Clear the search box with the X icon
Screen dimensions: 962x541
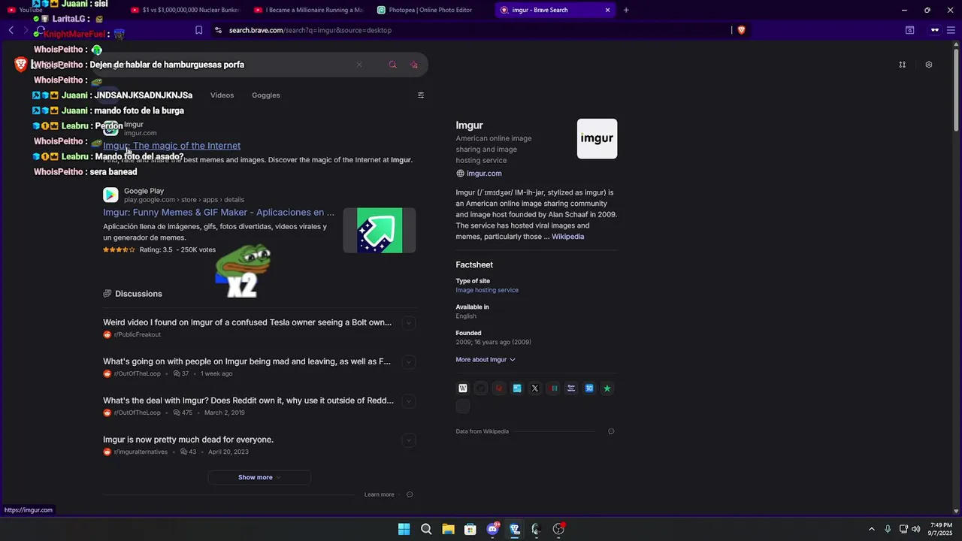[359, 65]
